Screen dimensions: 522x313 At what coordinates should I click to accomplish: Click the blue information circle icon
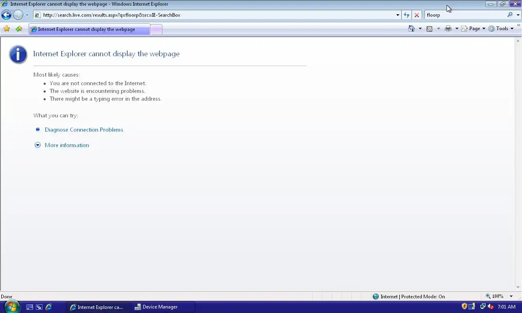pyautogui.click(x=18, y=55)
